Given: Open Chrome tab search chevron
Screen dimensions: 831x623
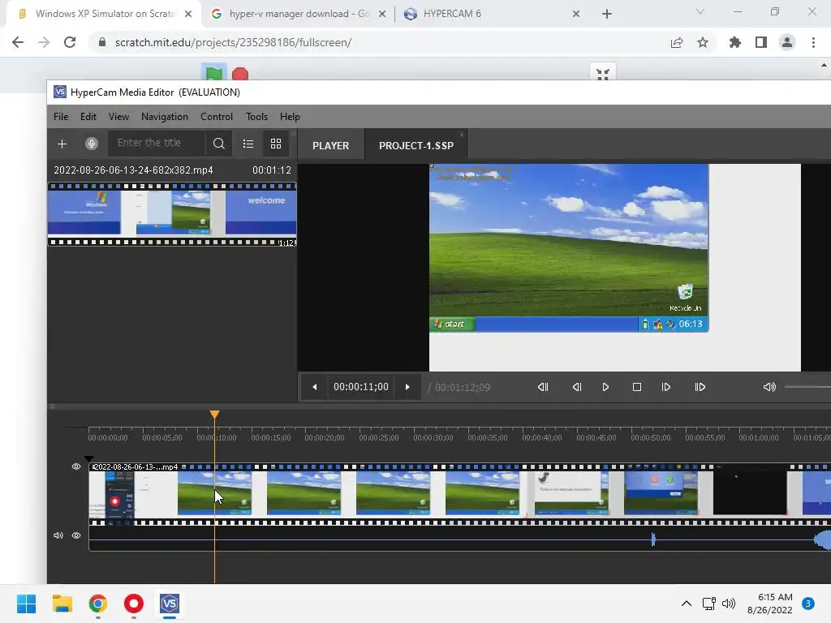Looking at the screenshot, I should coord(700,11).
